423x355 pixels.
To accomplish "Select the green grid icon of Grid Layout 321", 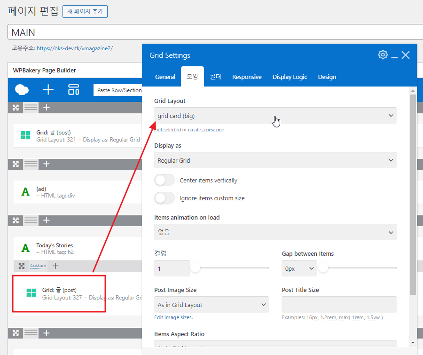I will (x=25, y=135).
